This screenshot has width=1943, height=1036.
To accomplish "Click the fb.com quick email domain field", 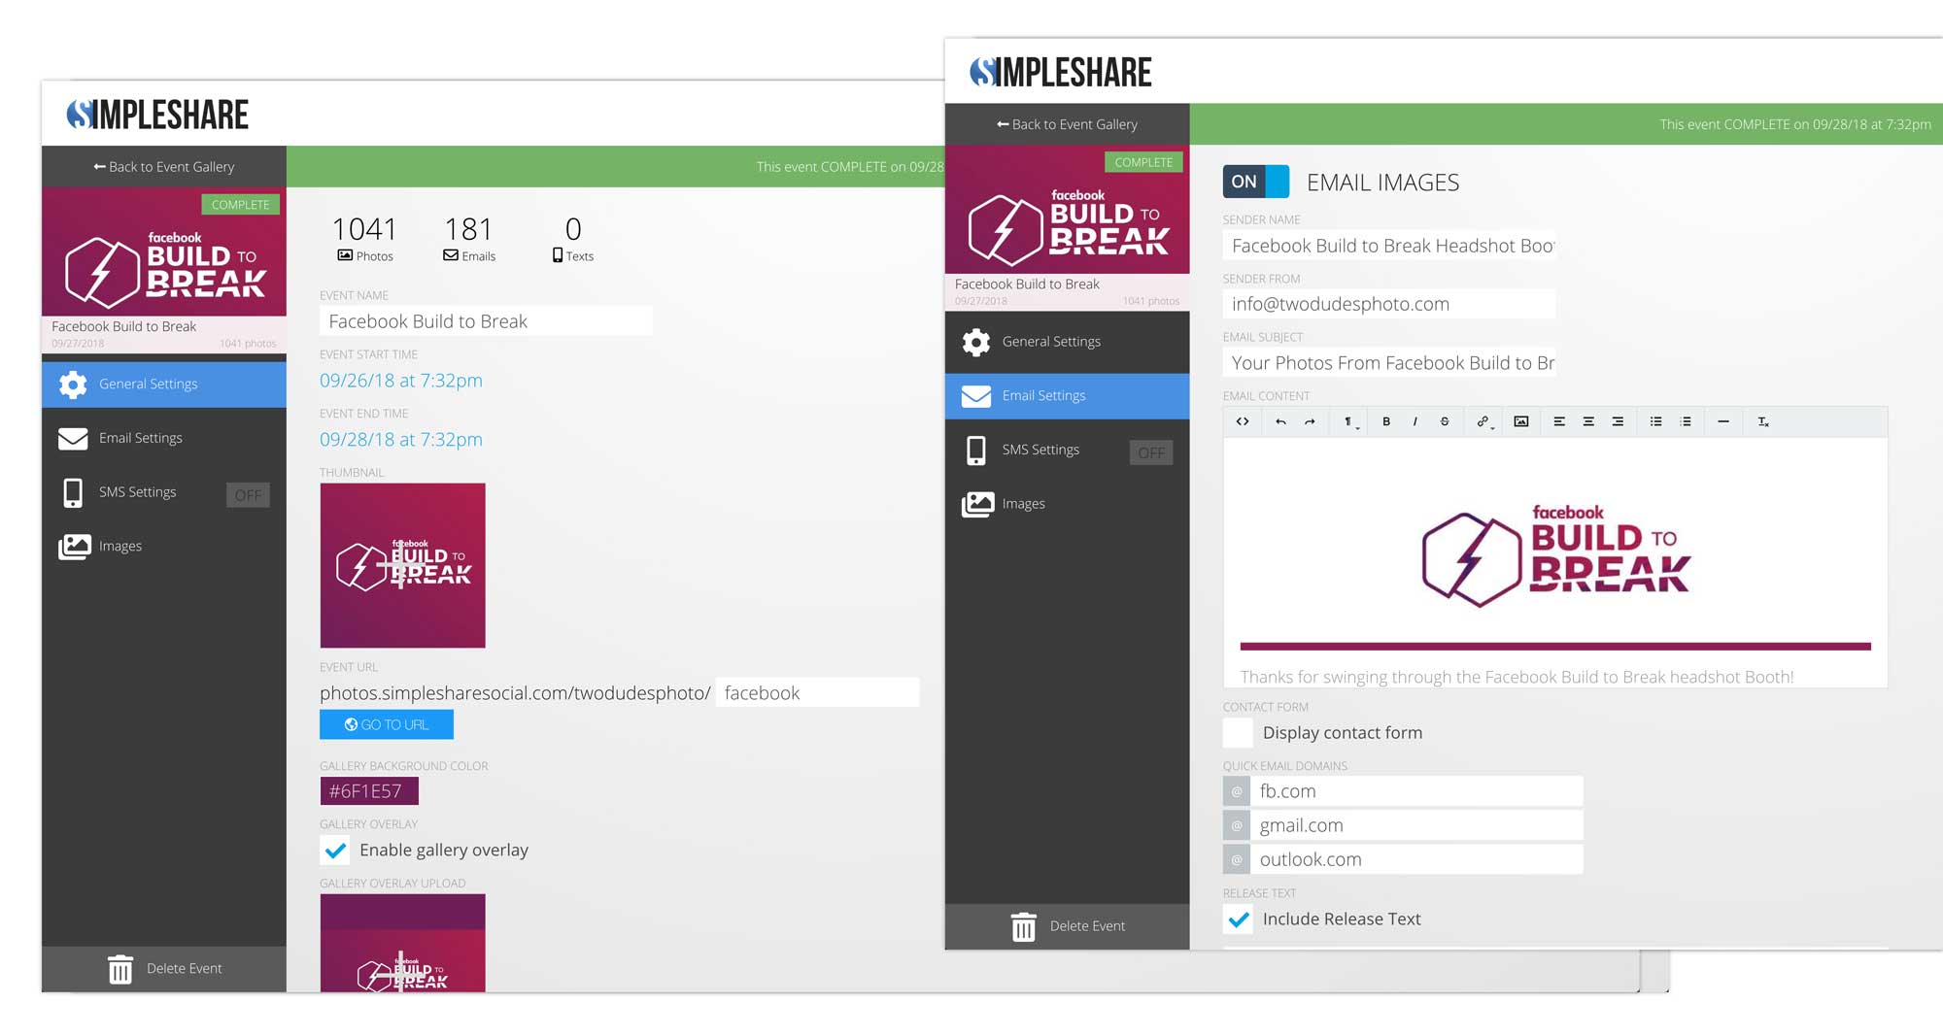I will pyautogui.click(x=1416, y=791).
